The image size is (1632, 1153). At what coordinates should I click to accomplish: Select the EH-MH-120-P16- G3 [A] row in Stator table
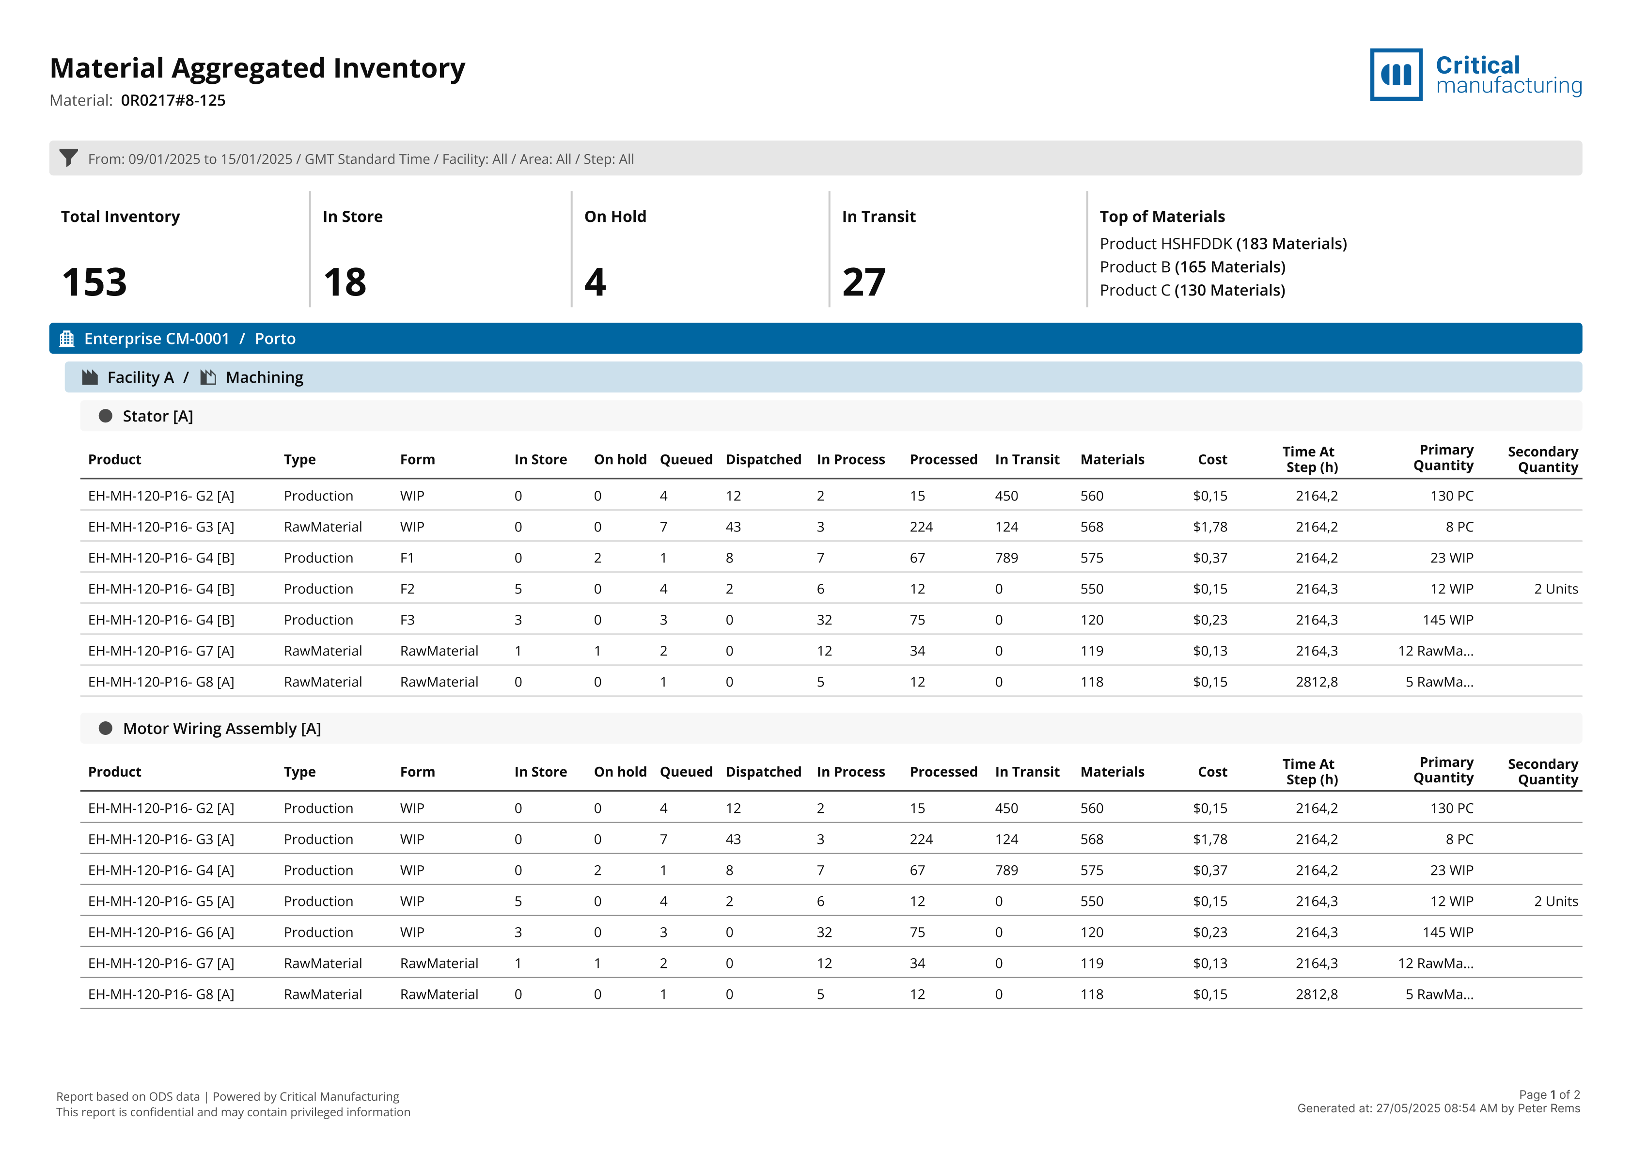point(161,527)
